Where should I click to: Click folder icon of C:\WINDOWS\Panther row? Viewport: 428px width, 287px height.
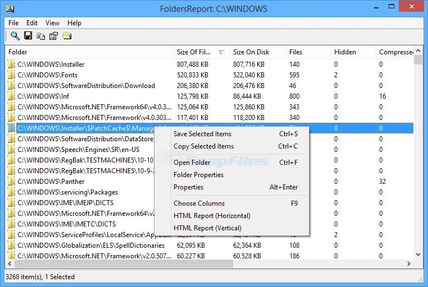[x=11, y=182]
